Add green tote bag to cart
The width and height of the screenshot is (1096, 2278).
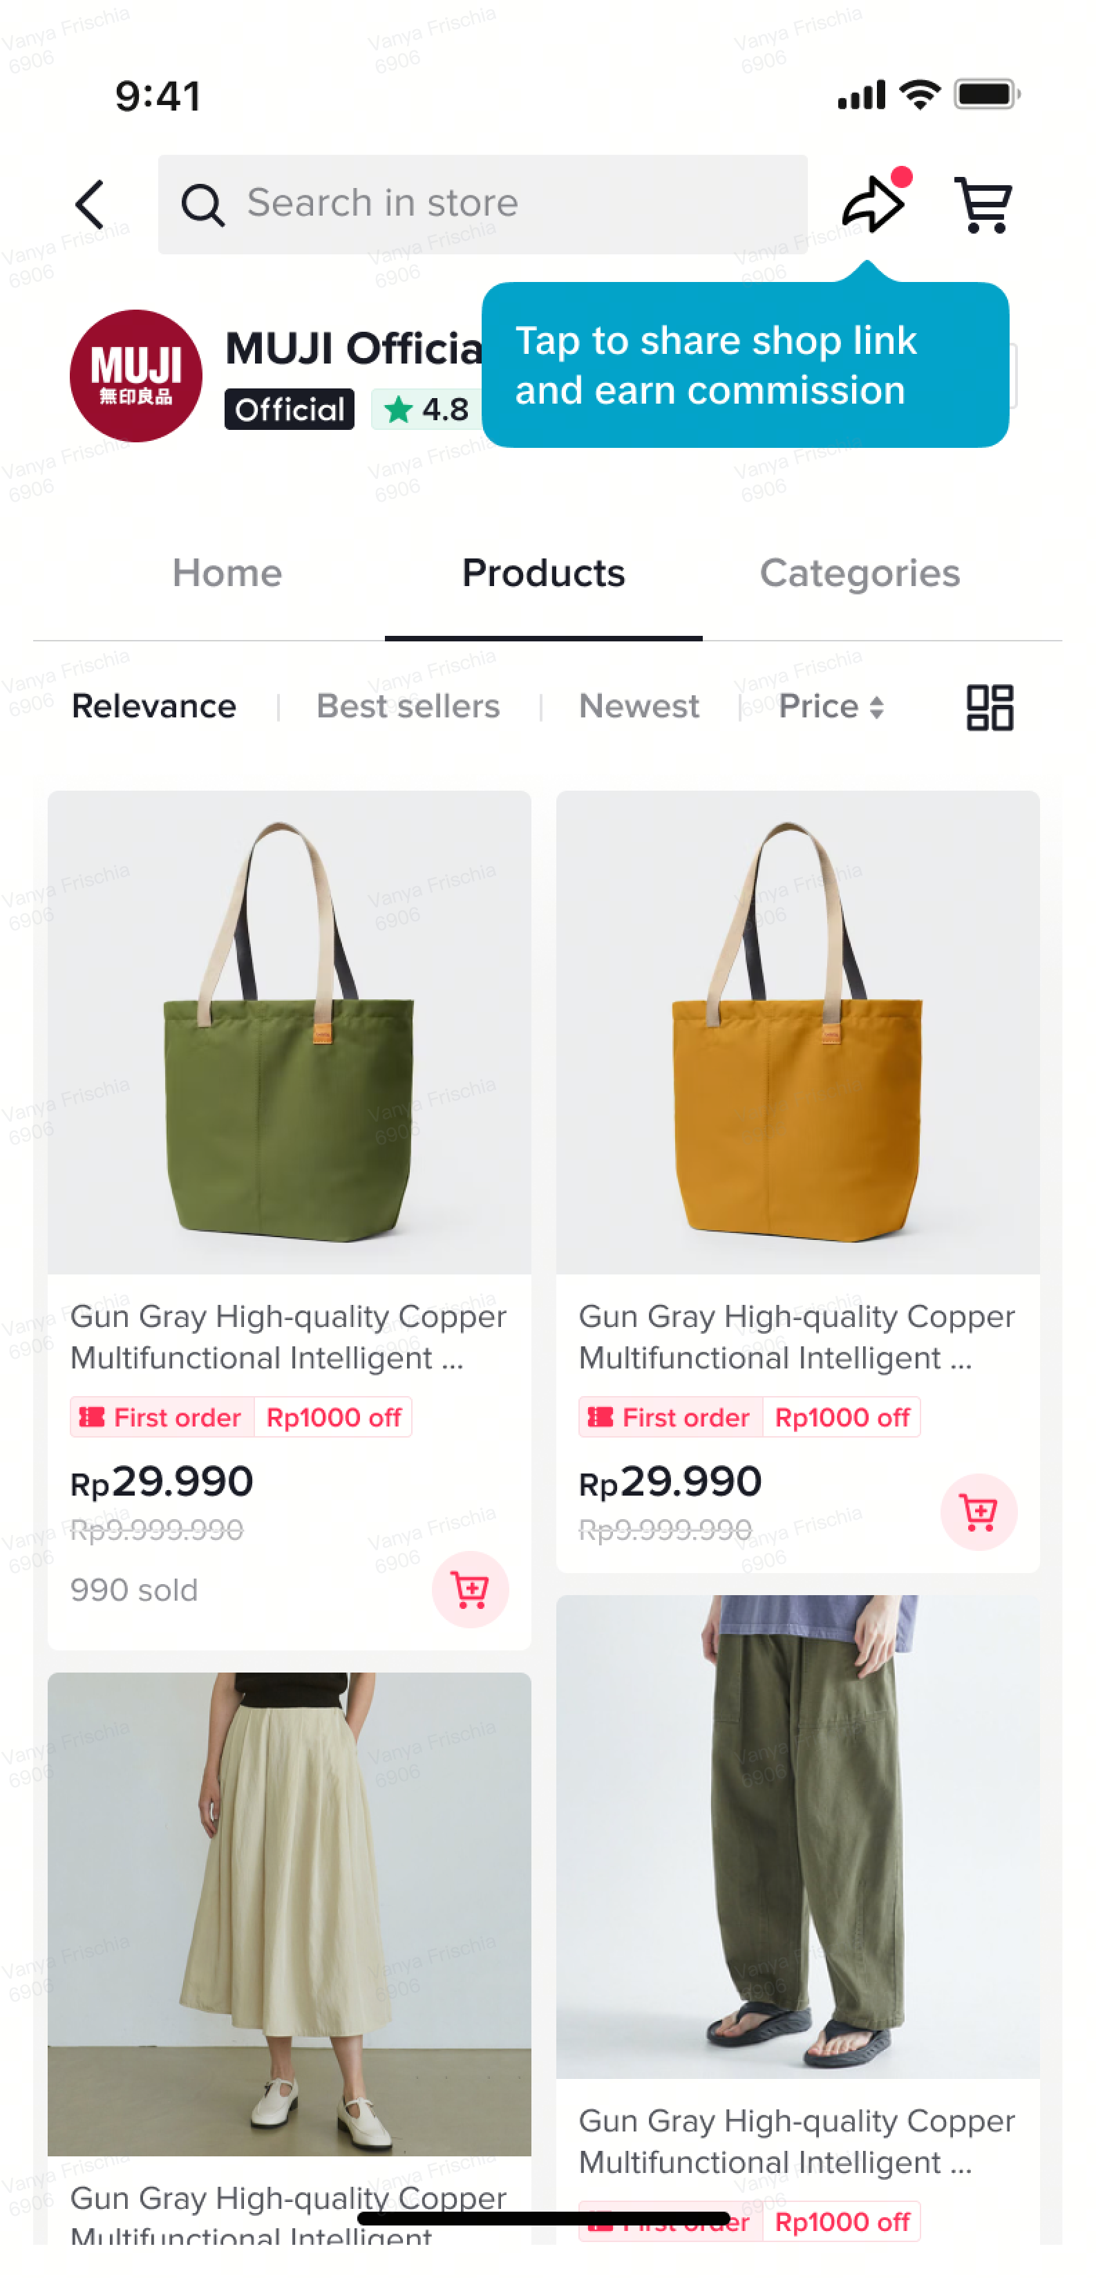pyautogui.click(x=469, y=1589)
